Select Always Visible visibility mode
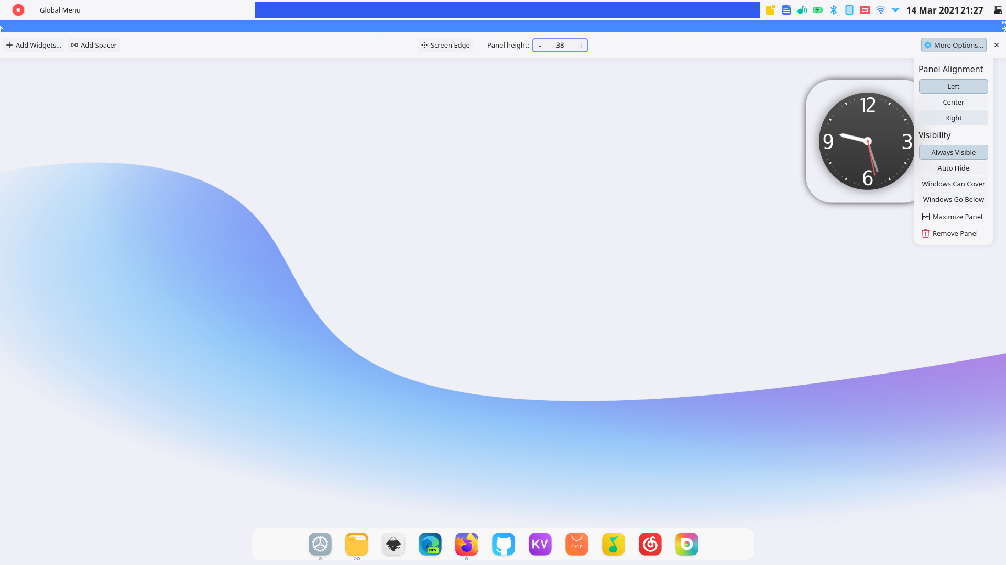This screenshot has width=1006, height=565. [953, 152]
